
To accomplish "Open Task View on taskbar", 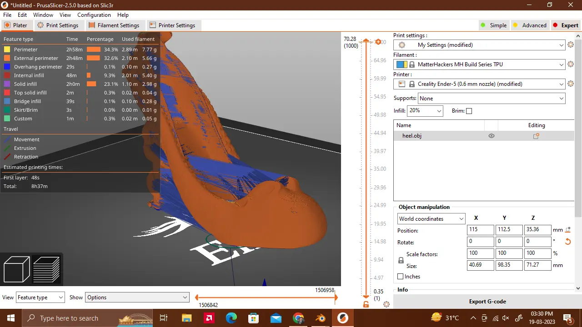I will coord(164,318).
